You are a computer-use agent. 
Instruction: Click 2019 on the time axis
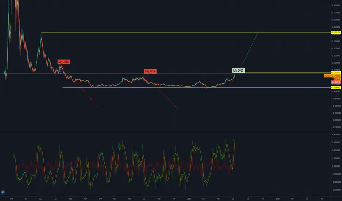click(100, 198)
